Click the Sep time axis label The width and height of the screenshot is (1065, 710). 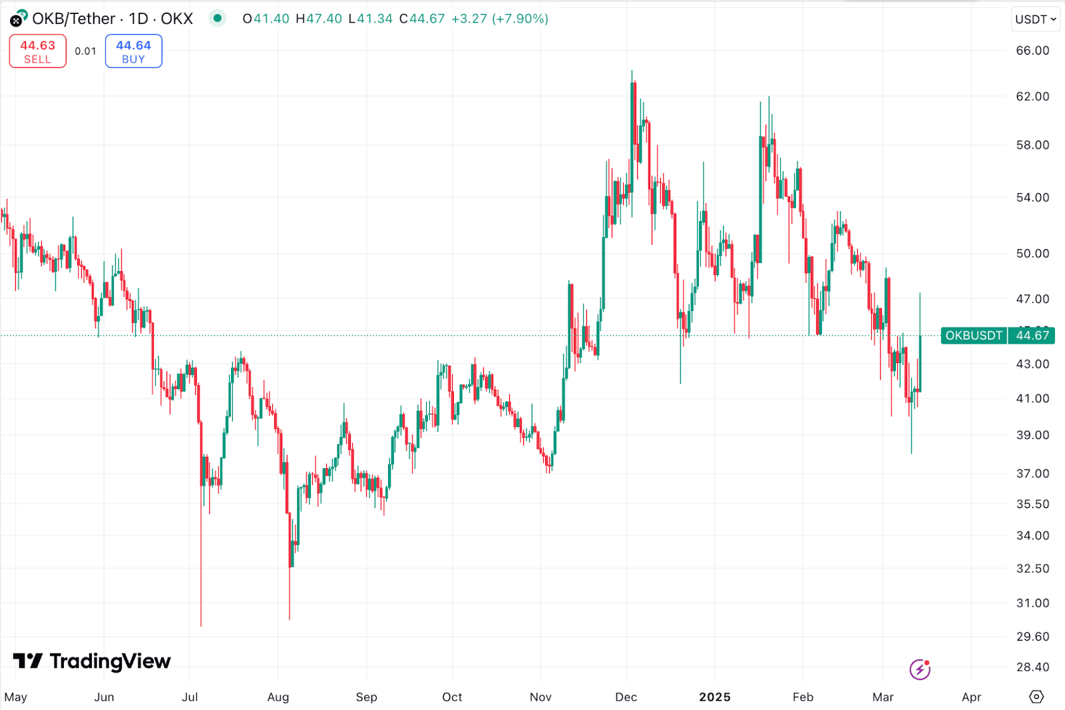pyautogui.click(x=366, y=697)
